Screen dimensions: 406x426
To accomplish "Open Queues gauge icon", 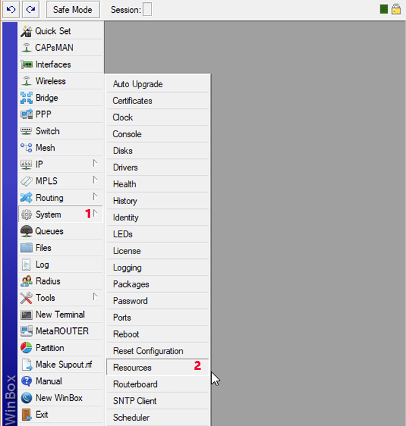I will click(x=26, y=231).
